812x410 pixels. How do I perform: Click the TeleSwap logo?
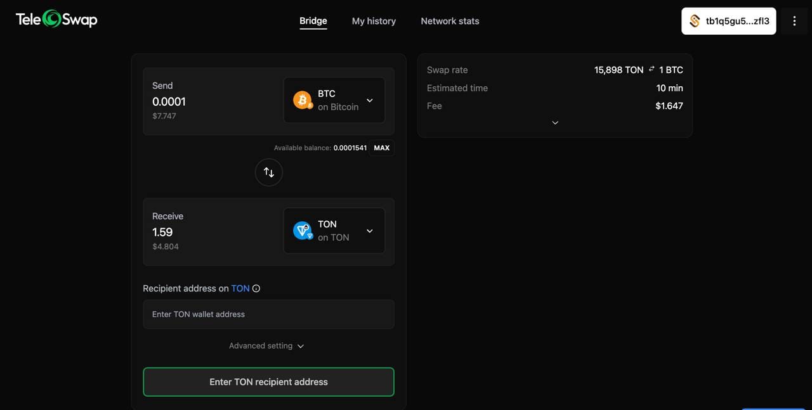[x=56, y=19]
